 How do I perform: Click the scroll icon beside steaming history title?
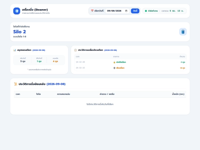click(16, 84)
